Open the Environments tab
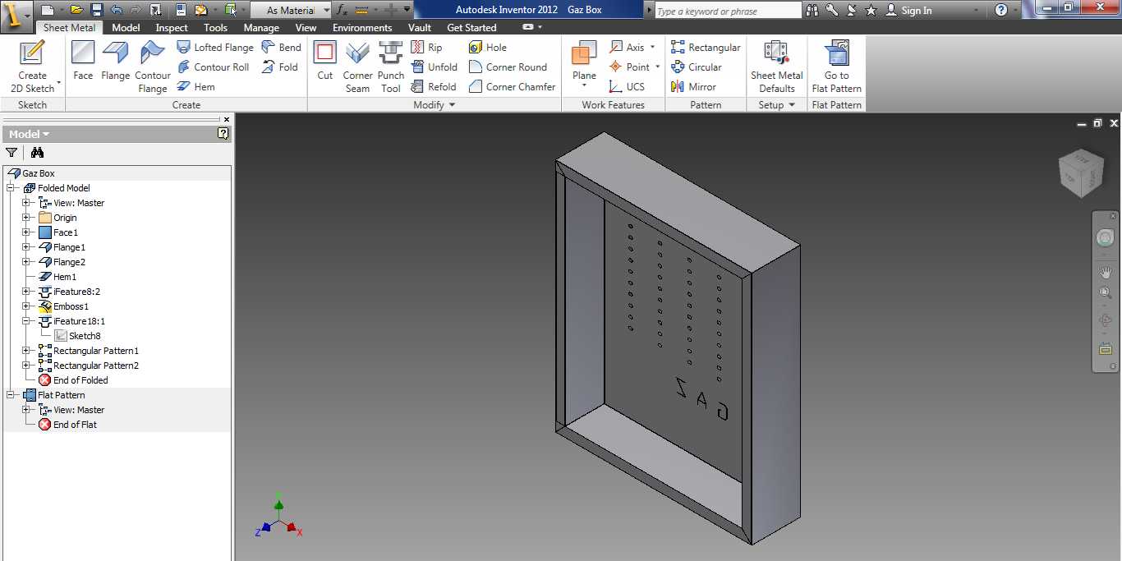Image resolution: width=1122 pixels, height=561 pixels. [361, 27]
